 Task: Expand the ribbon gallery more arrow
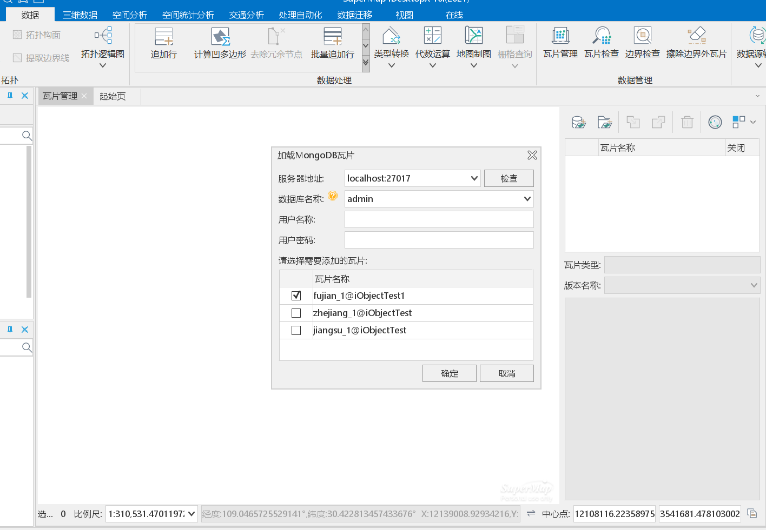pyautogui.click(x=366, y=63)
